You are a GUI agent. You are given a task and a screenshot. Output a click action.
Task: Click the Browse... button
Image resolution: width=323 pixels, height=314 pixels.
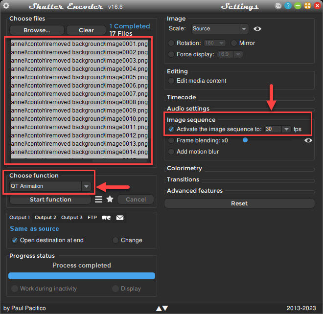[x=37, y=30]
